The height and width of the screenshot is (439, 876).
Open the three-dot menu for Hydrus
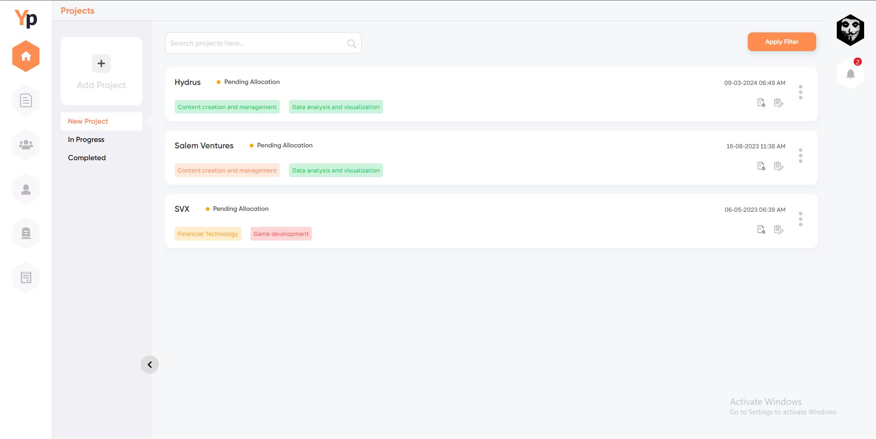(801, 92)
